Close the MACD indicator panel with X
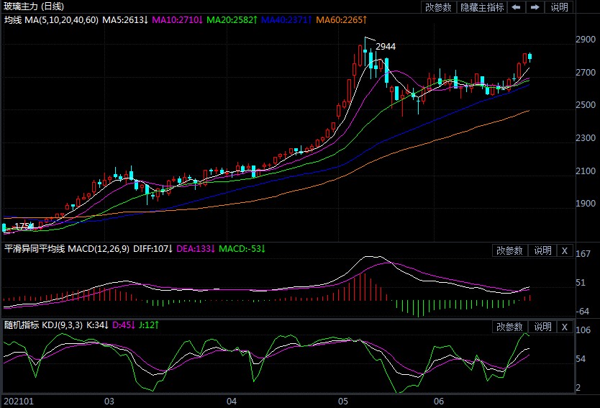 (564, 250)
